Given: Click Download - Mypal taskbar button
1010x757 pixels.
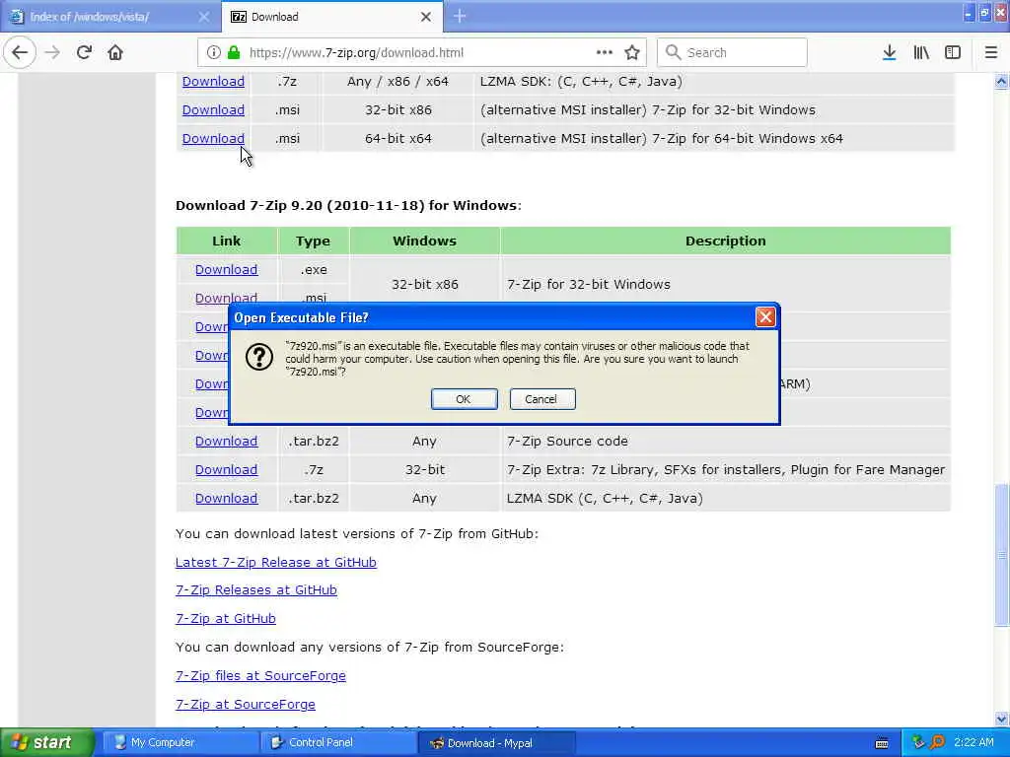Looking at the screenshot, I should (495, 743).
